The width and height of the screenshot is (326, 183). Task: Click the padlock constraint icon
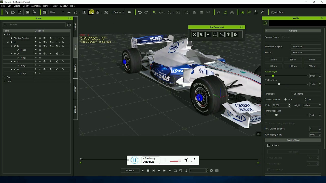(x=235, y=34)
